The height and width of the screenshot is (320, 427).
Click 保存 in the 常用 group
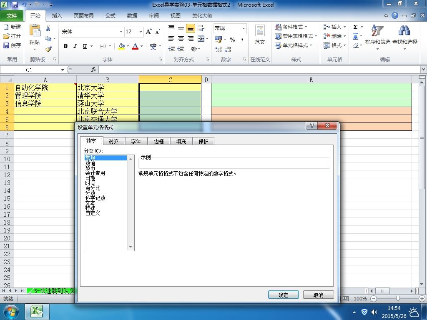[x=12, y=45]
